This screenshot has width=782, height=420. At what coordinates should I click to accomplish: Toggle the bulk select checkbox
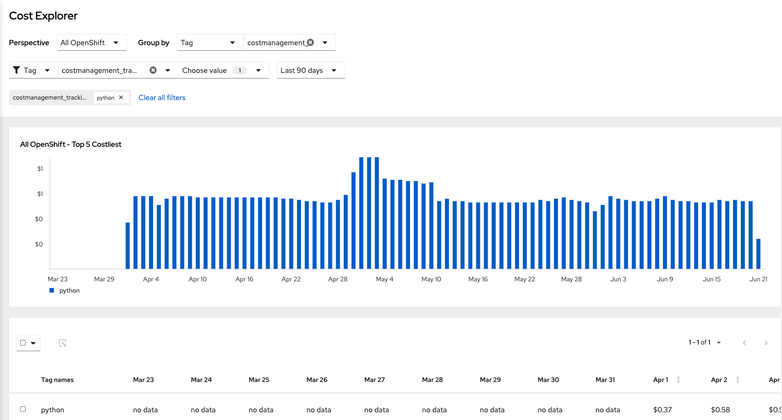coord(23,343)
